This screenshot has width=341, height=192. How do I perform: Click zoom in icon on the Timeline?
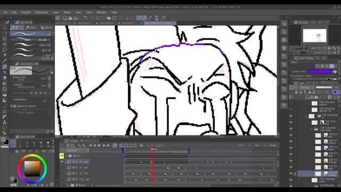coord(84,146)
